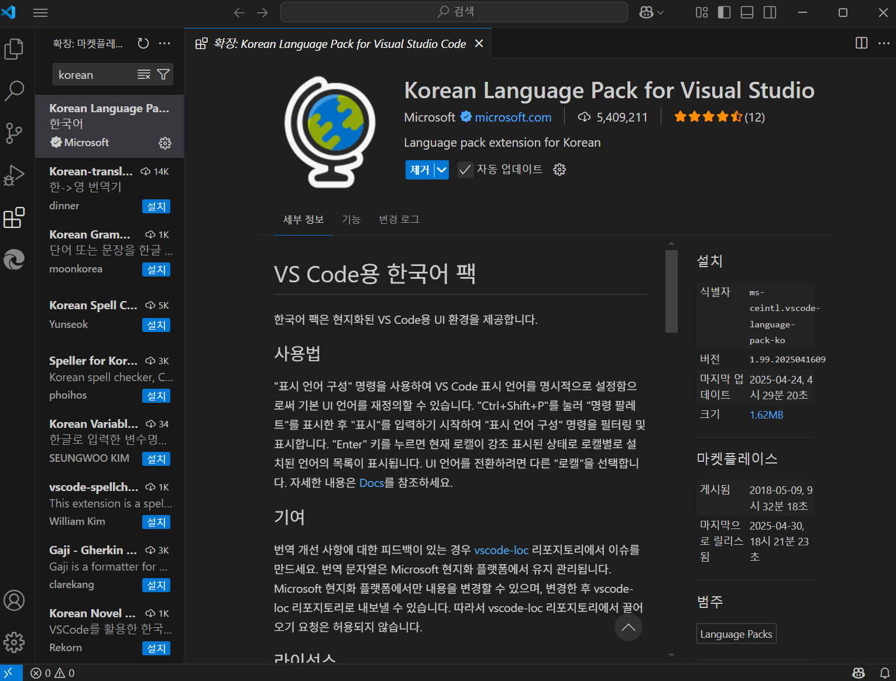Open the Docs link in 사용법
This screenshot has width=896, height=681.
tap(372, 483)
